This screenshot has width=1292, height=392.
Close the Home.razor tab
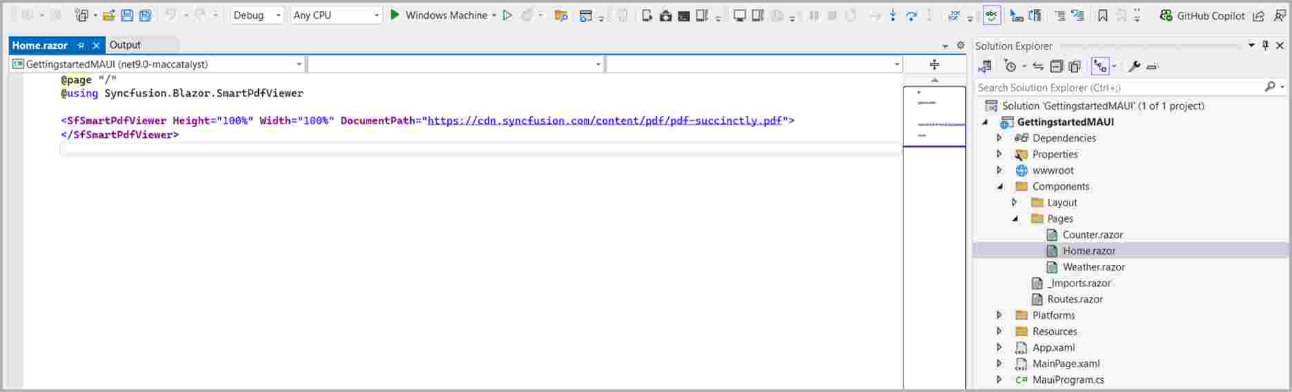[96, 46]
